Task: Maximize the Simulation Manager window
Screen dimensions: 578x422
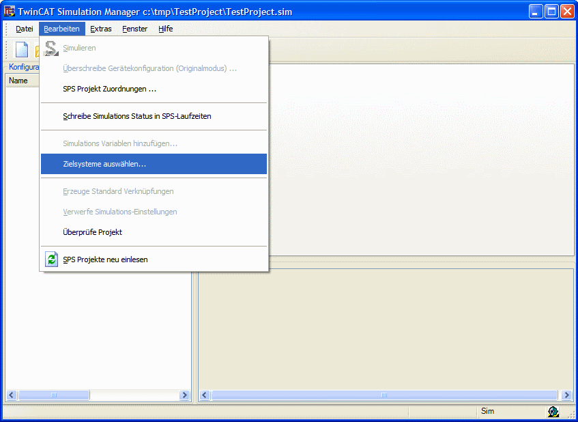Action: tap(551, 12)
